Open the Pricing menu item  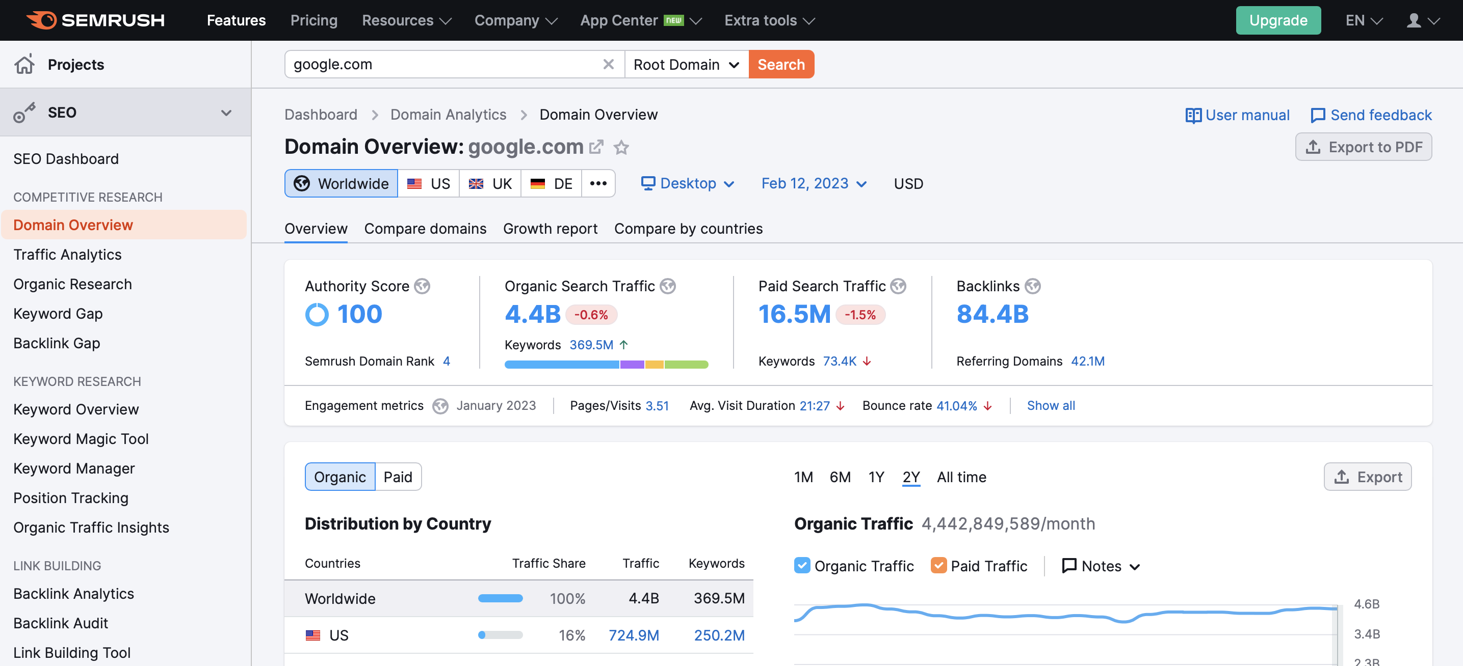pos(313,20)
